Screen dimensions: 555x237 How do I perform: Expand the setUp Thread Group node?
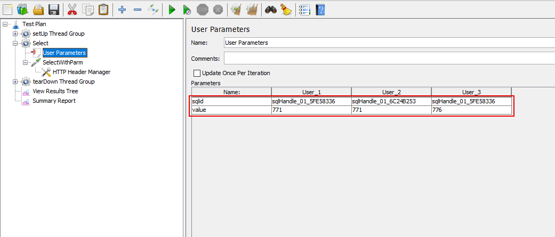click(15, 34)
